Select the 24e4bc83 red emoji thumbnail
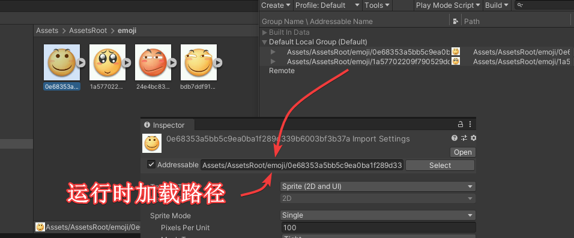 tap(153, 62)
